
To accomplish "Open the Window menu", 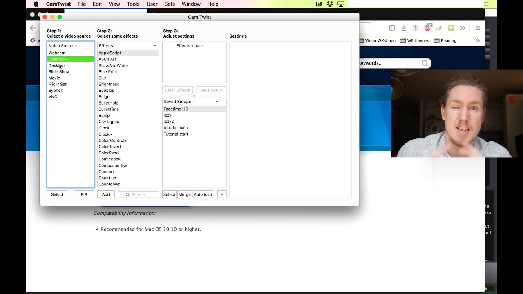I will pos(191,4).
